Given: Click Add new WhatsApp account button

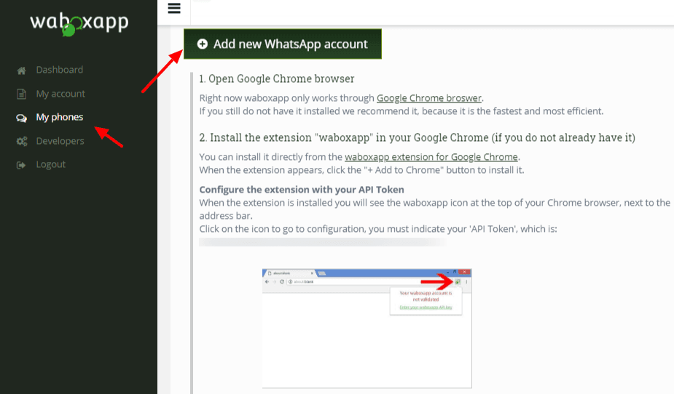Looking at the screenshot, I should (283, 44).
